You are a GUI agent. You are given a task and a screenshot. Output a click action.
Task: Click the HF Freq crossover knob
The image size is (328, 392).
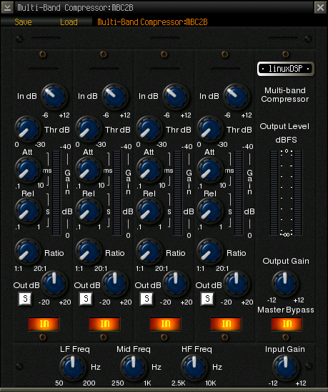point(194,367)
